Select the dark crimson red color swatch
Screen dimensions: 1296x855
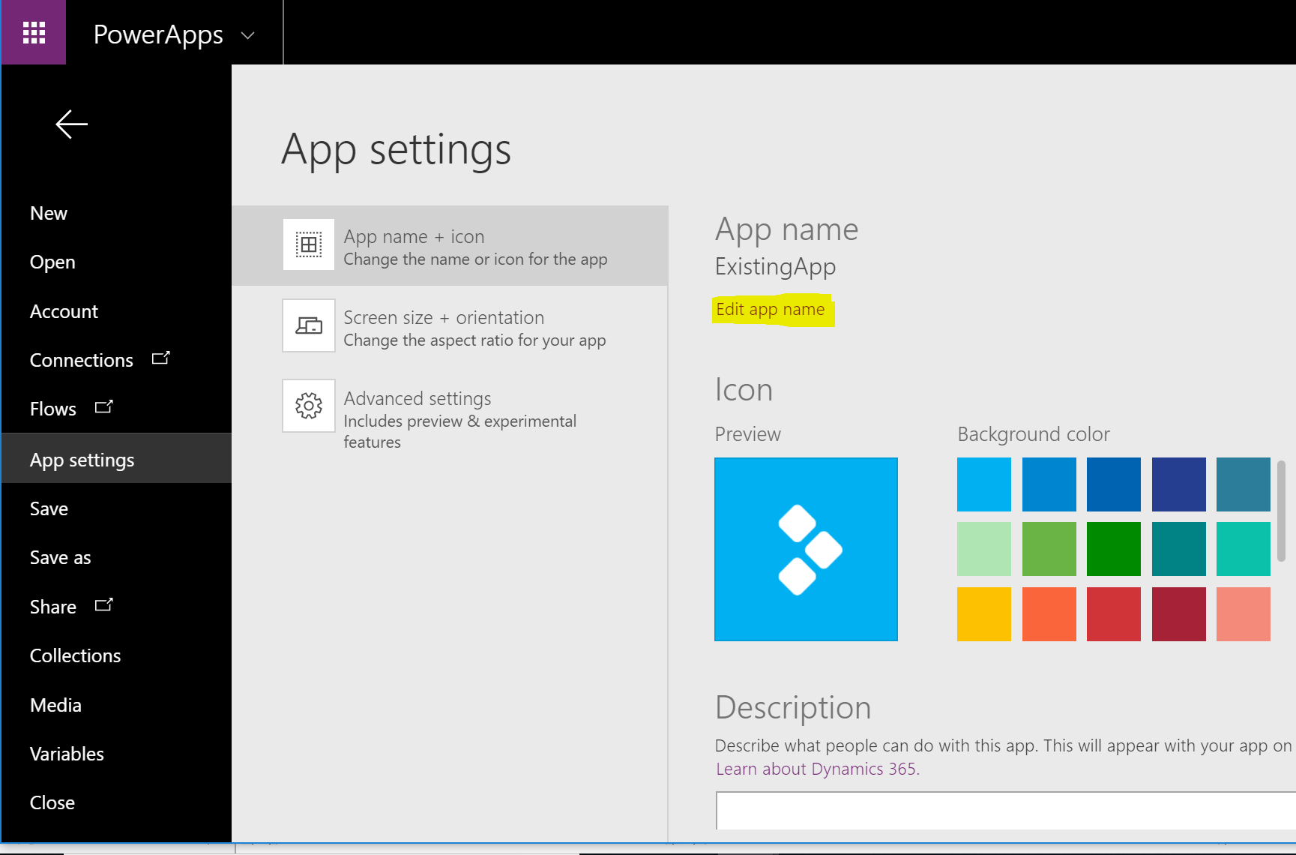click(x=1178, y=614)
